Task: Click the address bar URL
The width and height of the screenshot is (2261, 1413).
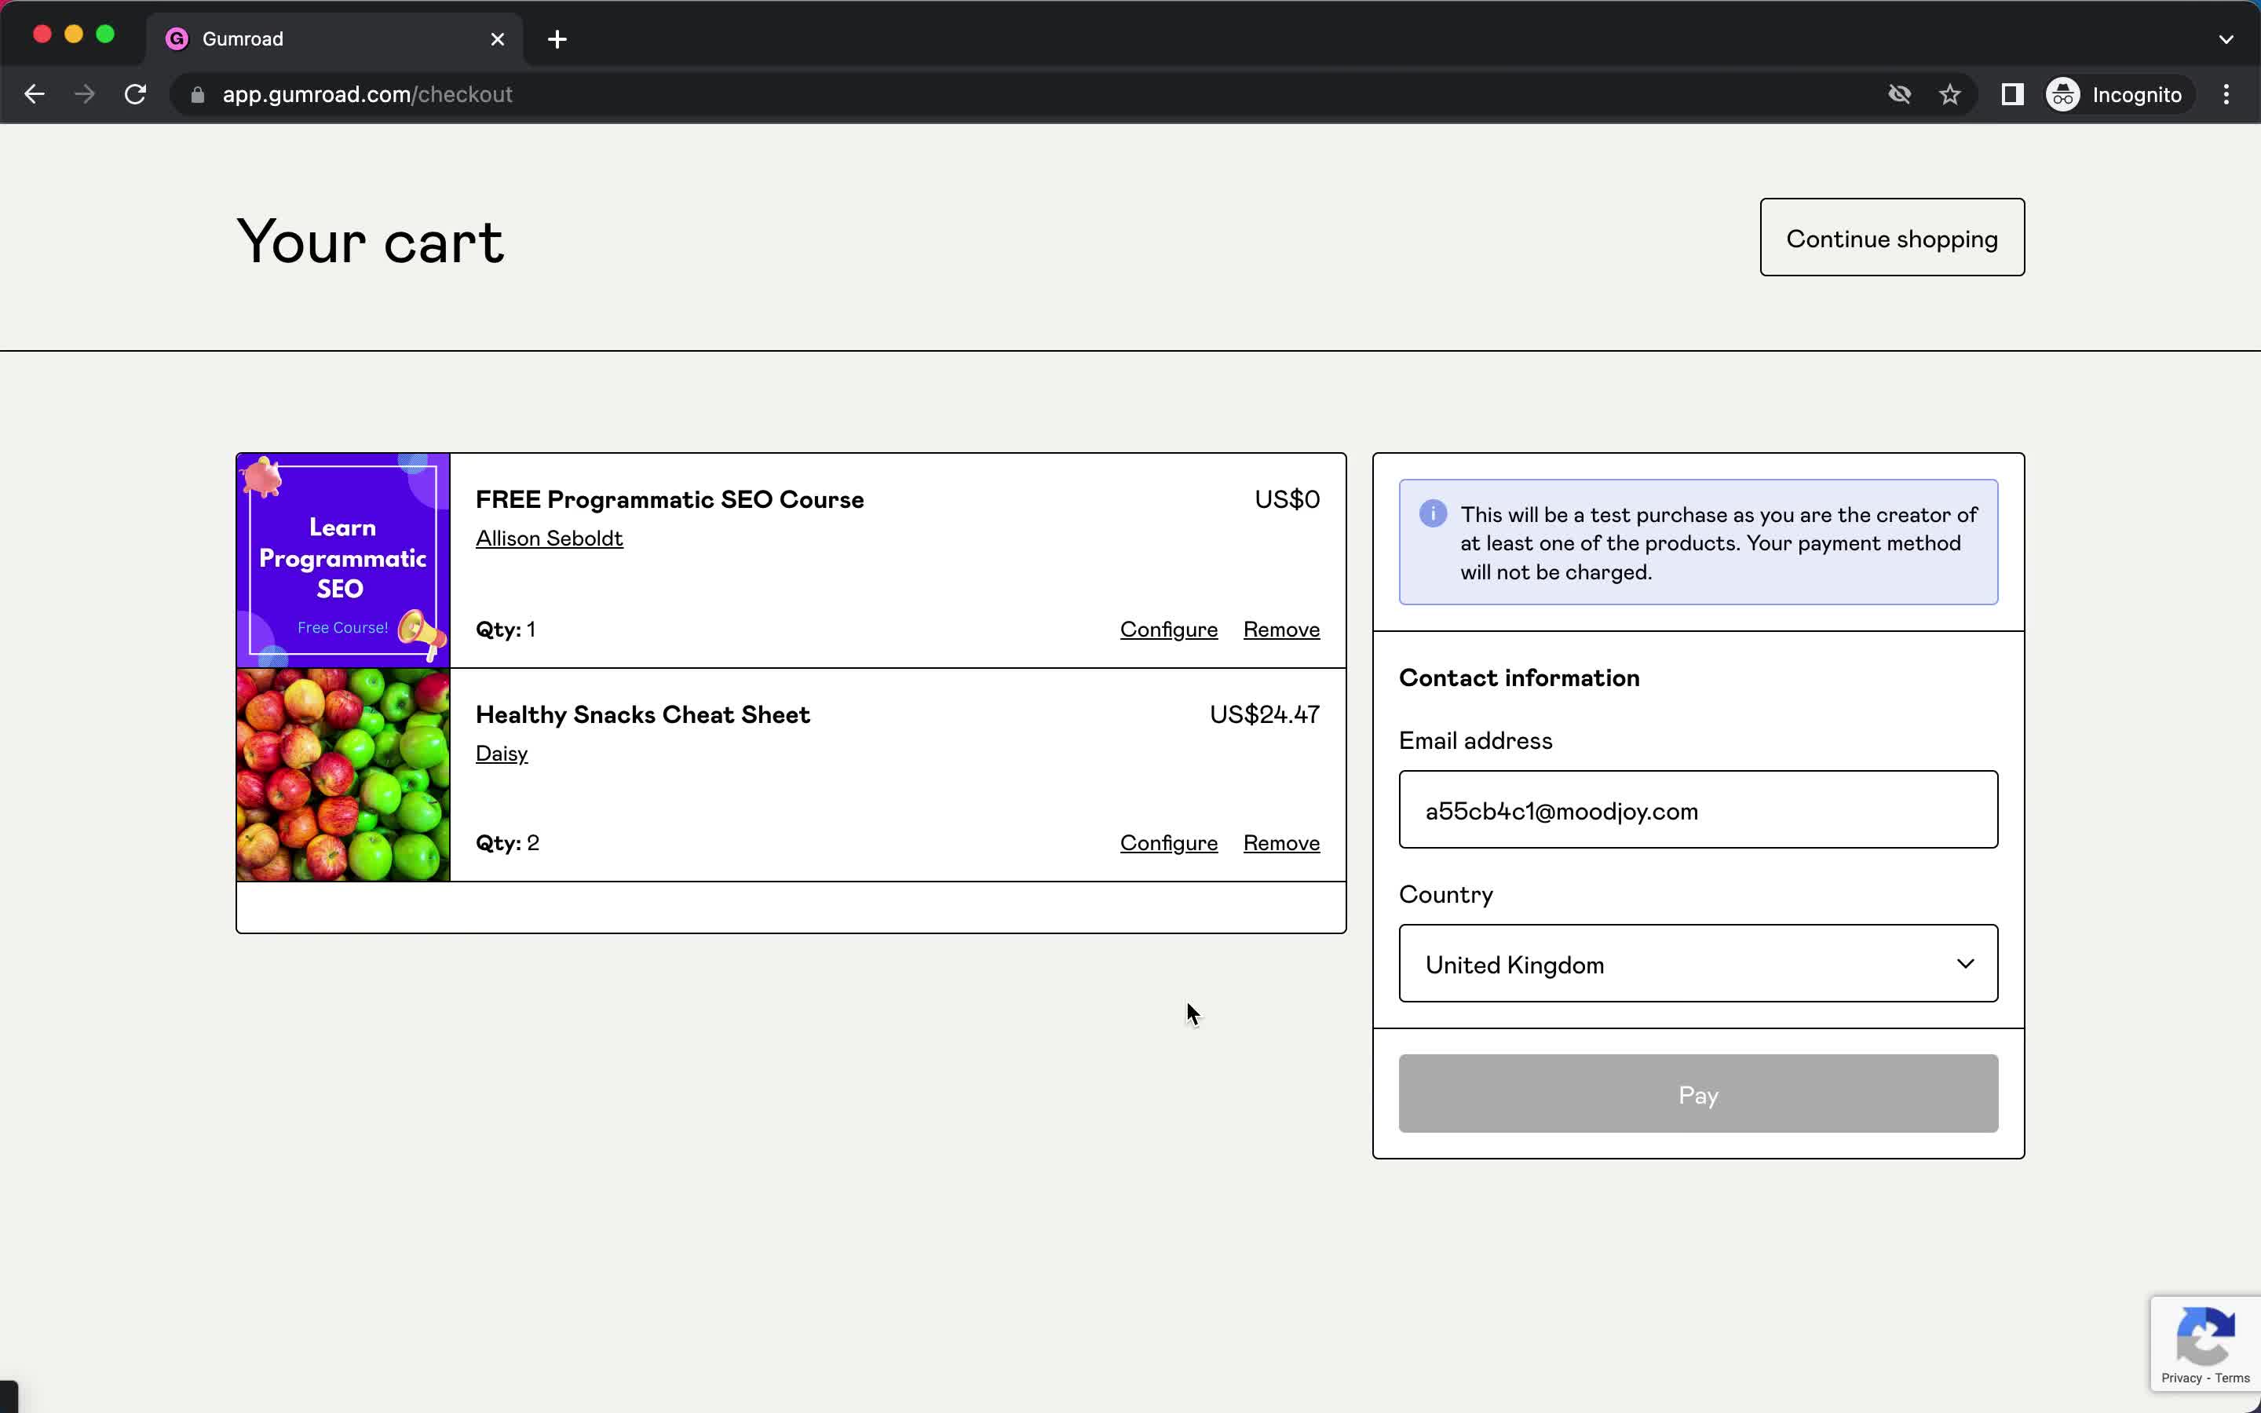Action: (x=367, y=94)
